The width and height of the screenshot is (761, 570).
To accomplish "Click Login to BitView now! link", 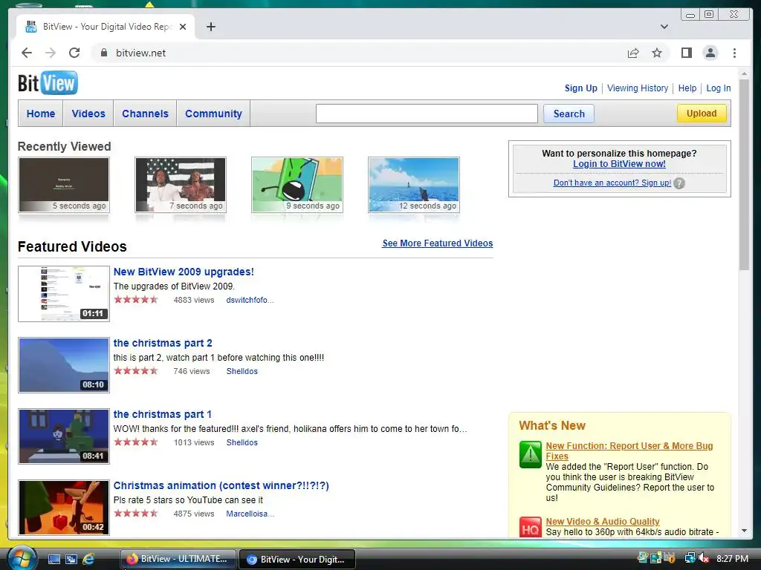I will tap(619, 164).
